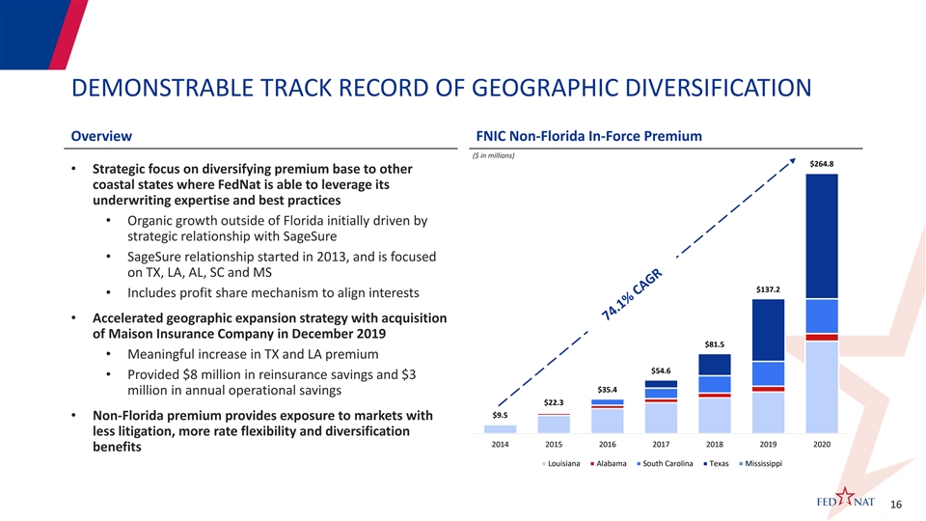The height and width of the screenshot is (521, 926).
Task: Click the bullet 'Non-Florida premium provides exposure to markets'
Action: coord(262,431)
